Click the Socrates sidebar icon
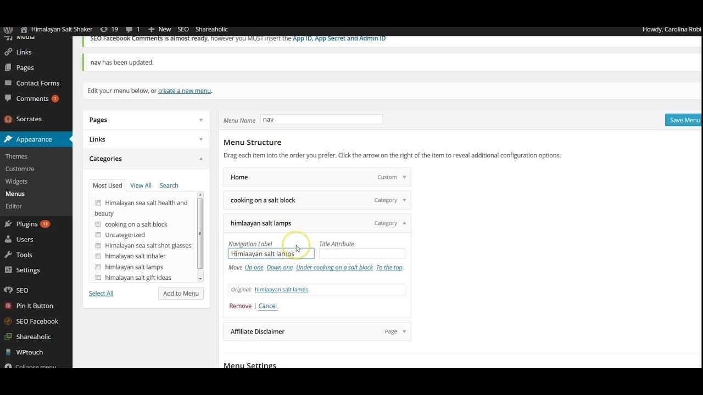 (x=8, y=119)
